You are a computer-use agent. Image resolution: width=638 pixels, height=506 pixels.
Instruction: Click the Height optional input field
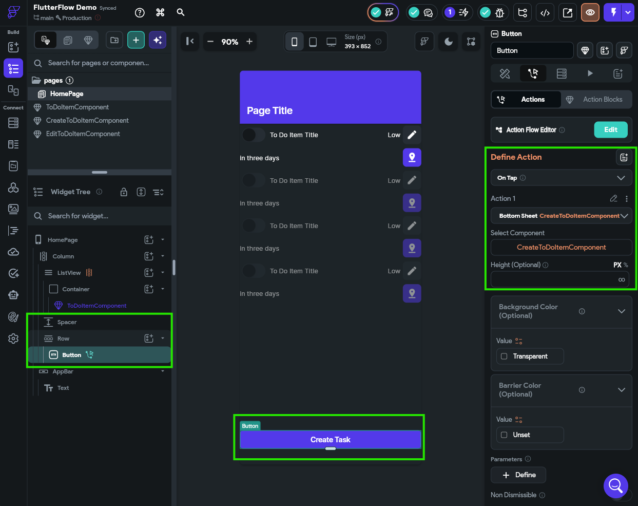point(561,279)
